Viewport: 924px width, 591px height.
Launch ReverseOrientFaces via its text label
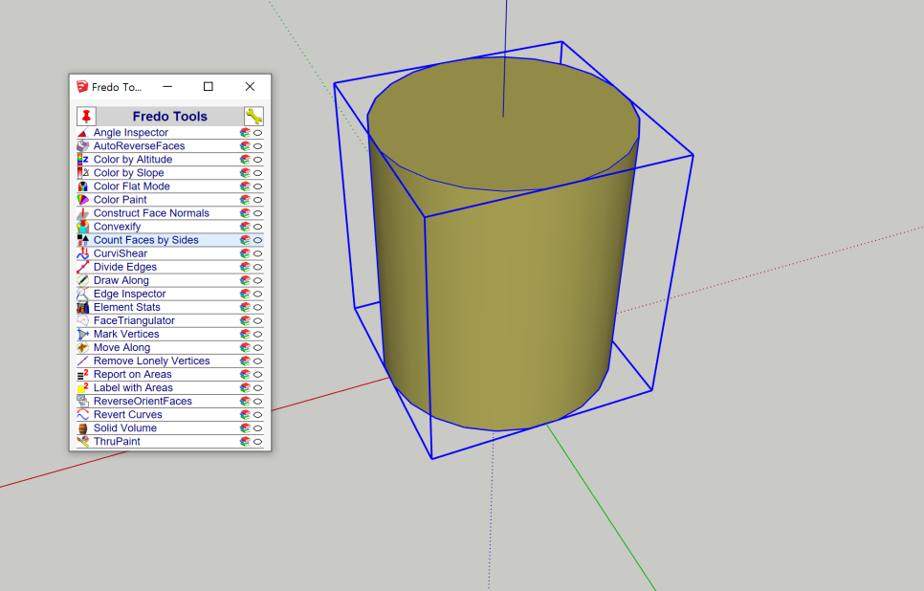click(x=143, y=402)
